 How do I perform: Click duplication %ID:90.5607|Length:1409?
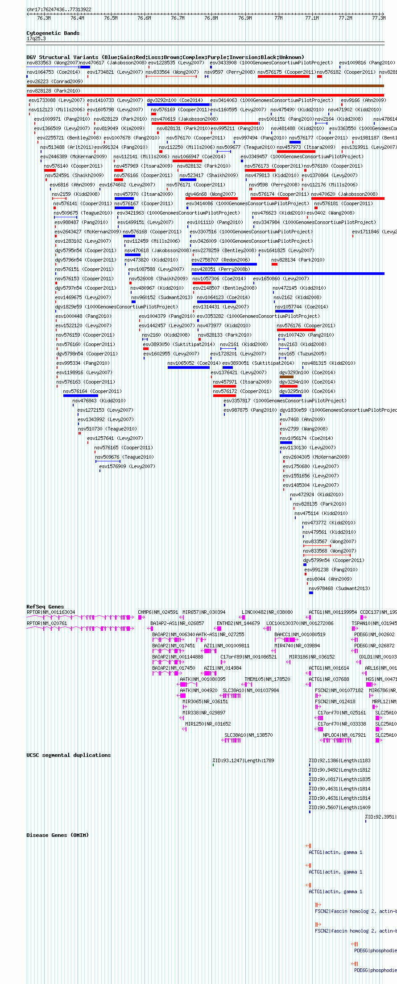pos(339,807)
